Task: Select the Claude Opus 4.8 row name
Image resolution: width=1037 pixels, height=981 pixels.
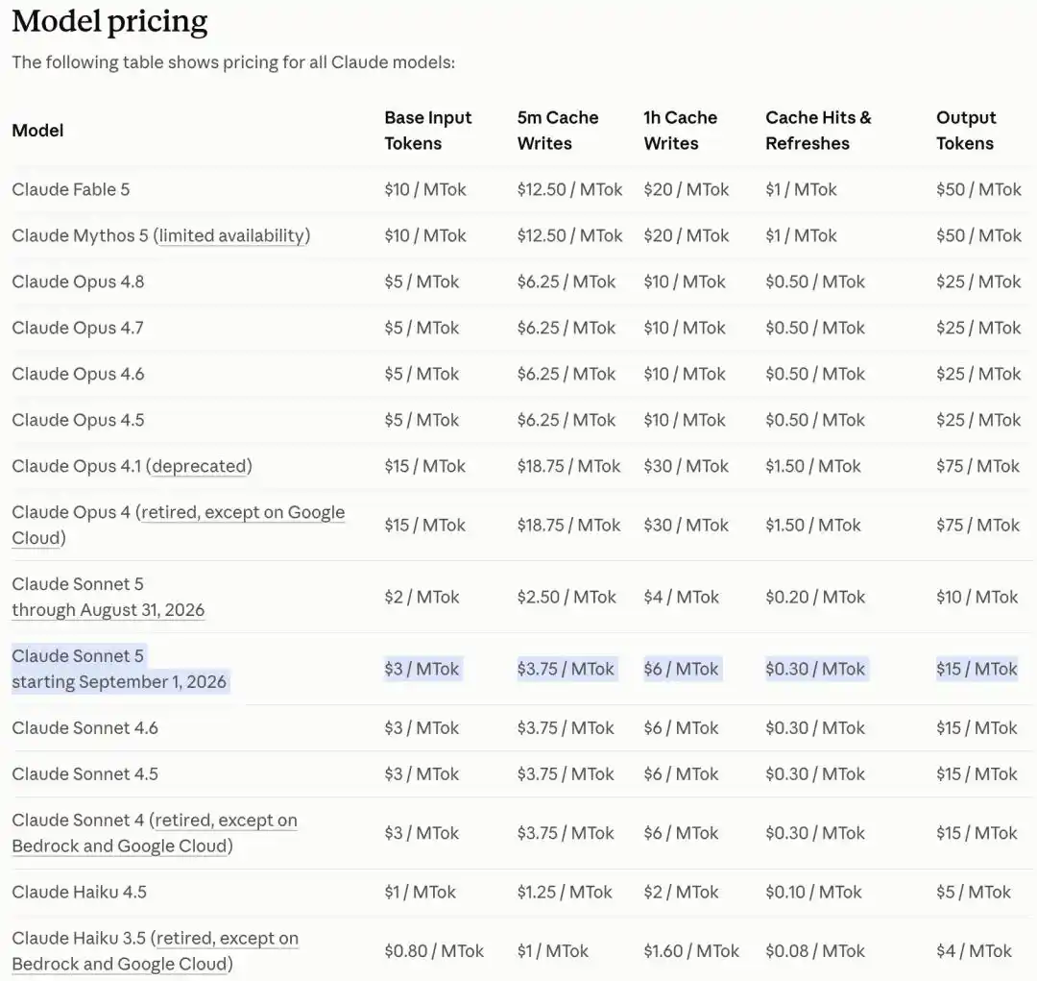Action: pyautogui.click(x=78, y=282)
